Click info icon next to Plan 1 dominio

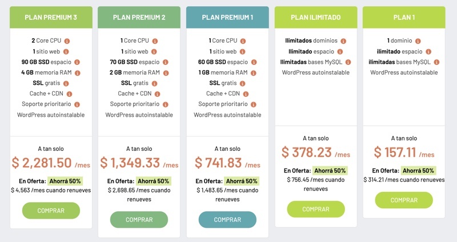[417, 41]
